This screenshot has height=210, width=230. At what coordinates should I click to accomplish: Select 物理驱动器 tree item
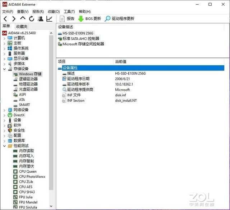[26, 84]
